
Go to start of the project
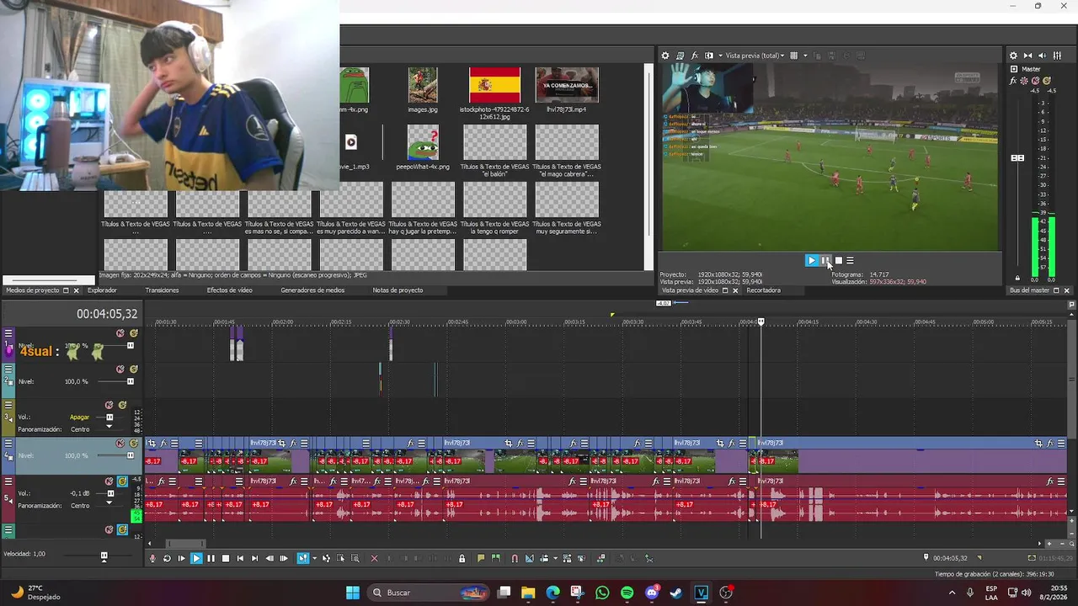click(x=240, y=558)
